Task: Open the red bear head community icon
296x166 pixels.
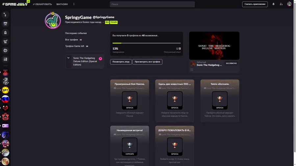Action: 5,117
